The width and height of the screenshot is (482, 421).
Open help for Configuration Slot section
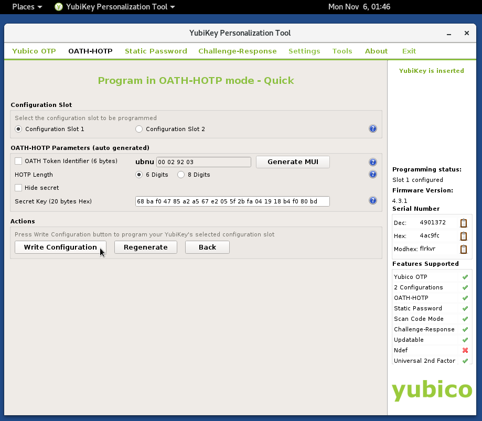tap(372, 129)
